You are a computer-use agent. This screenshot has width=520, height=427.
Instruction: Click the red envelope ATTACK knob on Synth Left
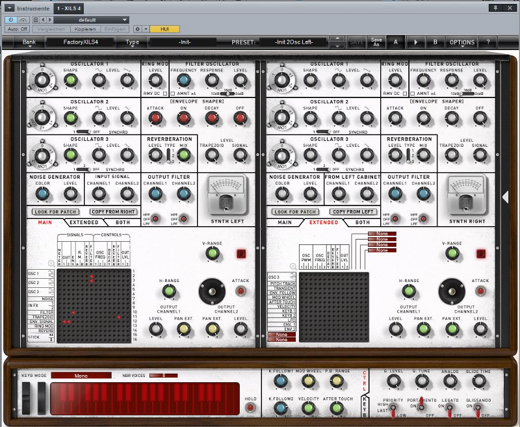click(155, 118)
